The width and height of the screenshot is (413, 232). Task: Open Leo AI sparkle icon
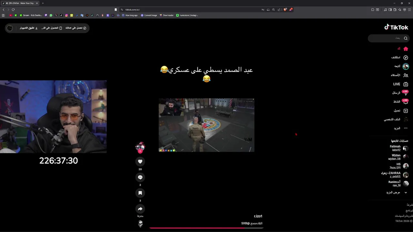tap(400, 10)
